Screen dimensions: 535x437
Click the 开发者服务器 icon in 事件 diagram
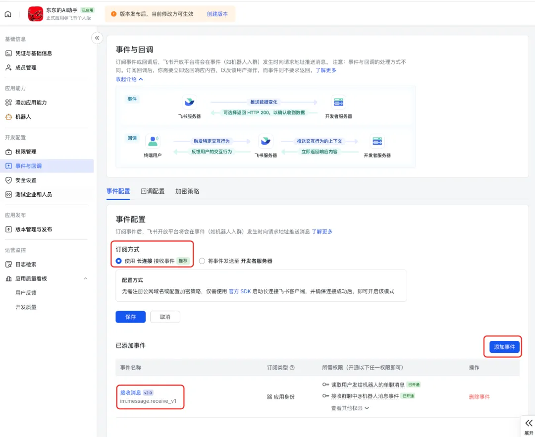coord(338,102)
